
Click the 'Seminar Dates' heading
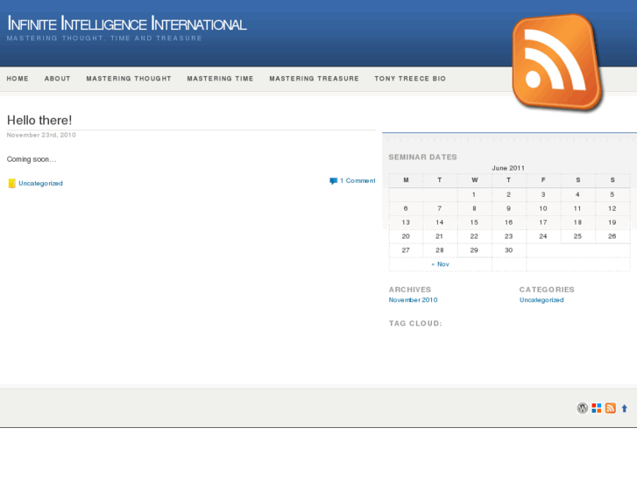click(423, 158)
